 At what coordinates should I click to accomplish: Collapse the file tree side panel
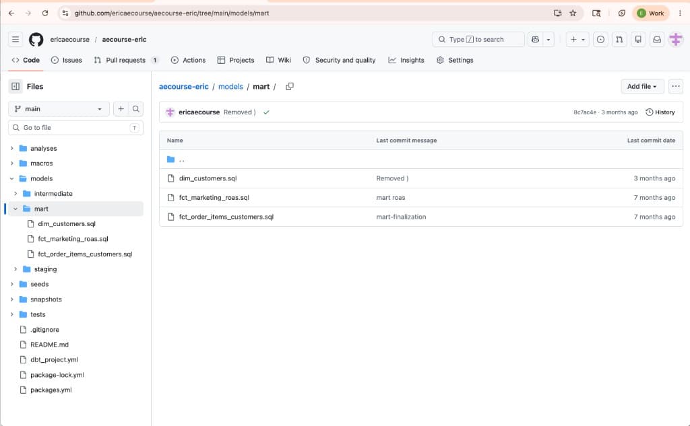(x=15, y=87)
